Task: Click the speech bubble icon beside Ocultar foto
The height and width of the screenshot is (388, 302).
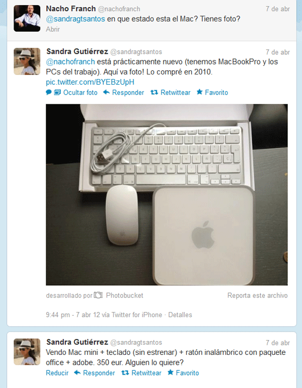Action: [49, 93]
